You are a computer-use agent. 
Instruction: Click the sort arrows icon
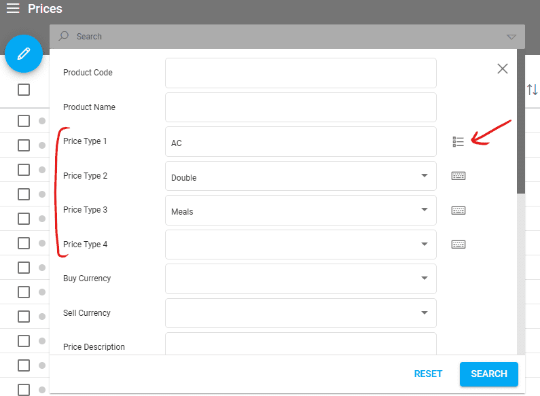coord(532,90)
